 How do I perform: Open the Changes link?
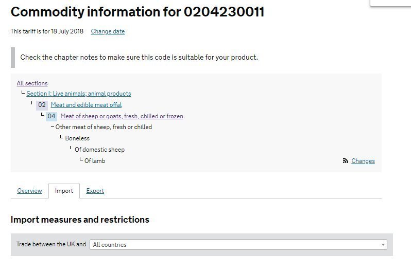click(363, 161)
